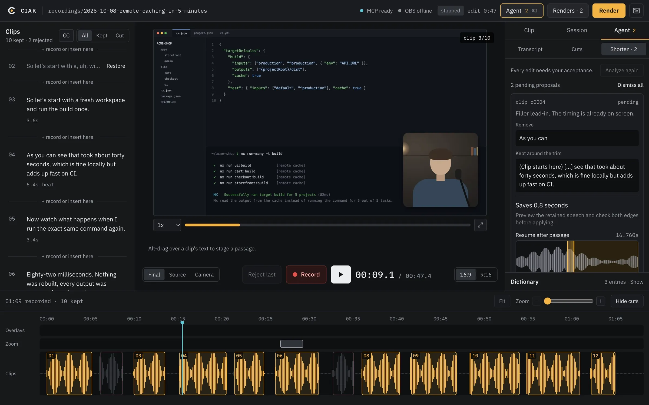Click record or insert here below clip 03
Screen dimensions: 649x405
tap(67, 137)
